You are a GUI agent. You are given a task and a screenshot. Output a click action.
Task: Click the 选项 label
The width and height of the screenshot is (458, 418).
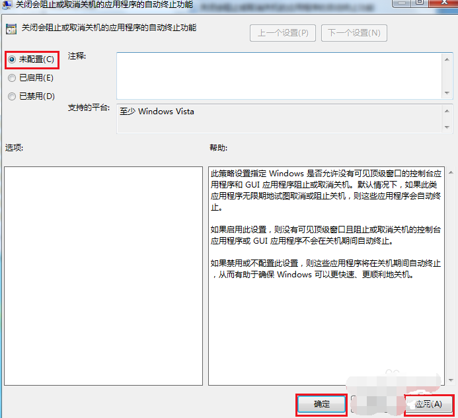pos(14,148)
